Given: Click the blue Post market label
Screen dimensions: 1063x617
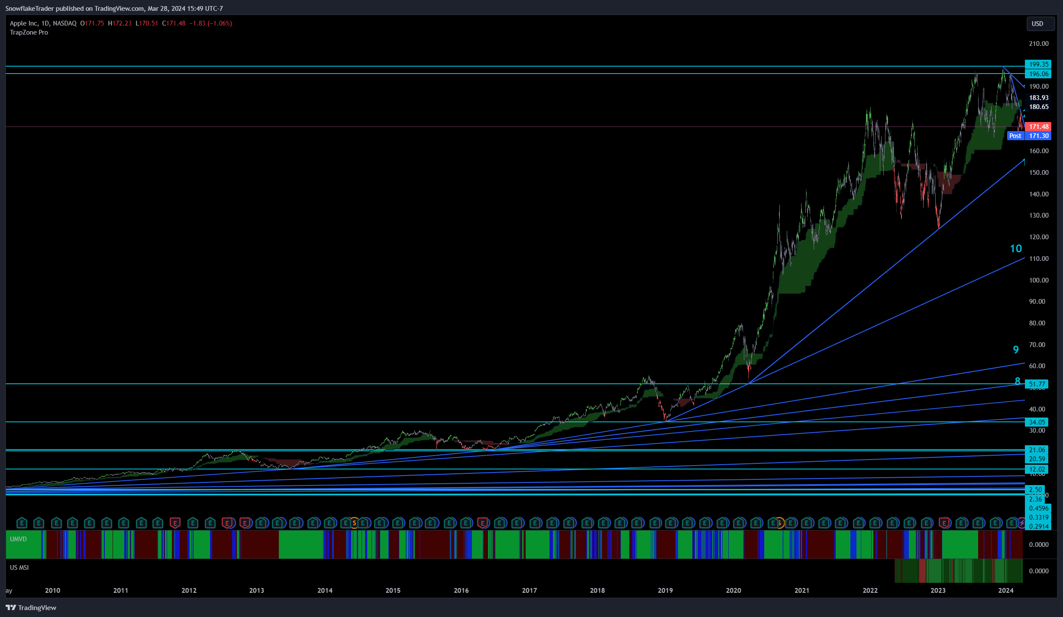Looking at the screenshot, I should [1015, 136].
